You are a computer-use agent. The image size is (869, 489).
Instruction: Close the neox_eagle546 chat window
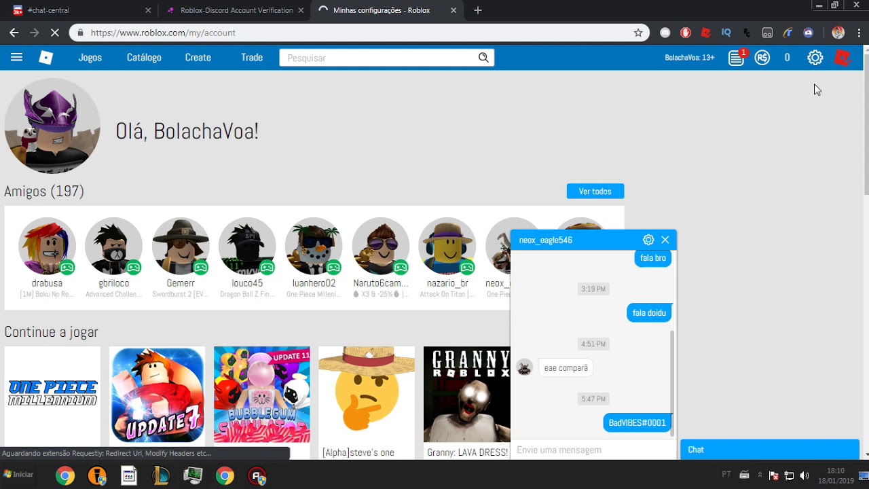click(x=665, y=240)
